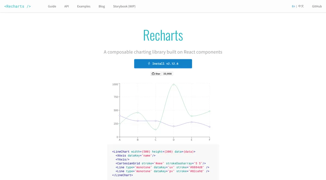Click the purple line data point at E

coord(192,122)
